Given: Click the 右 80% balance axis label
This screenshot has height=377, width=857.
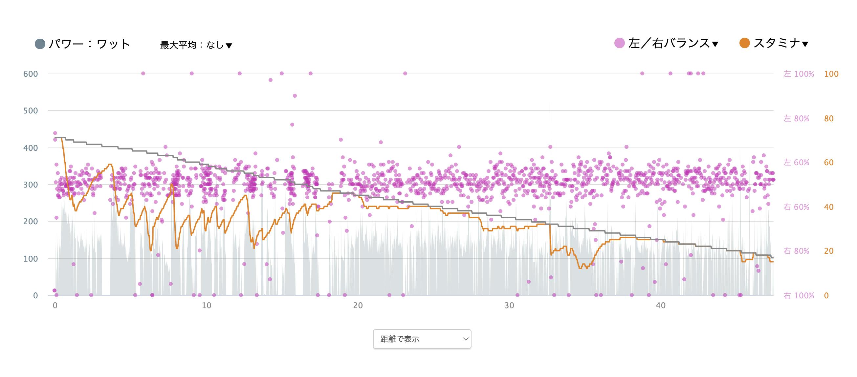Looking at the screenshot, I should [x=796, y=251].
